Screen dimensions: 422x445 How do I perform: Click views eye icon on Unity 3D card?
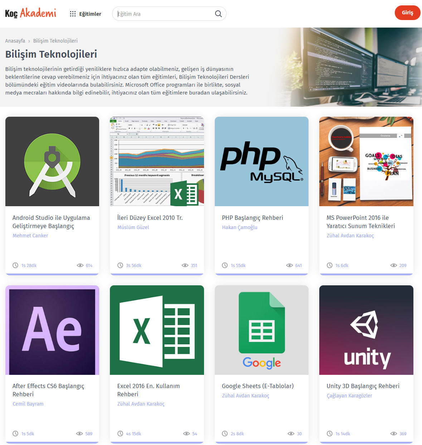click(394, 434)
